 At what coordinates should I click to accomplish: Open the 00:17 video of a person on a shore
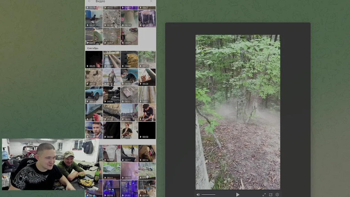click(129, 153)
